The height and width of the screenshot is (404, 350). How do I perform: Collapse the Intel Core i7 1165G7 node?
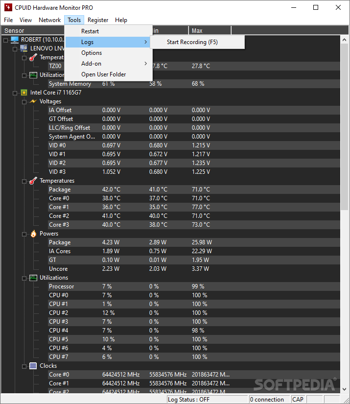pos(15,93)
